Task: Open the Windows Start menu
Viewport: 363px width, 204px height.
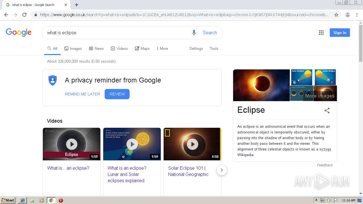Action: click(x=8, y=200)
